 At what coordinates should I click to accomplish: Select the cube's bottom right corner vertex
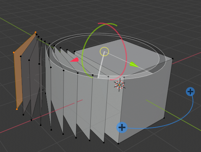tap(164, 118)
